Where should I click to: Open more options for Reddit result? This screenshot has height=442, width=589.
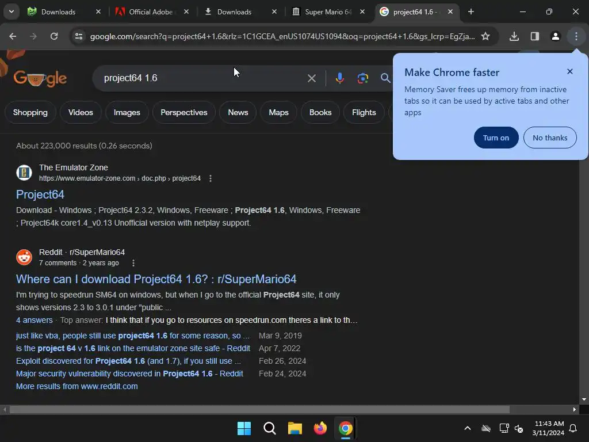tap(133, 262)
